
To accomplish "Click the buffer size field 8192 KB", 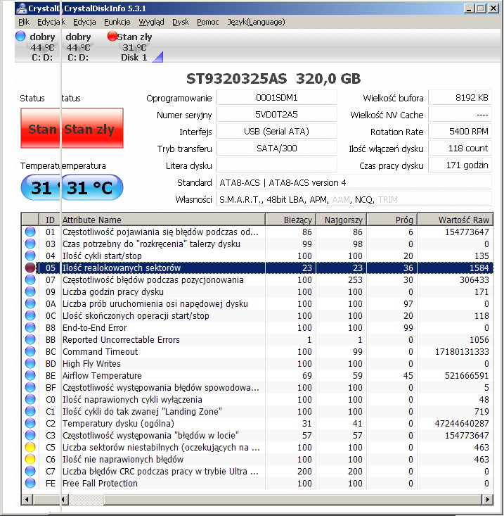I will click(x=460, y=98).
